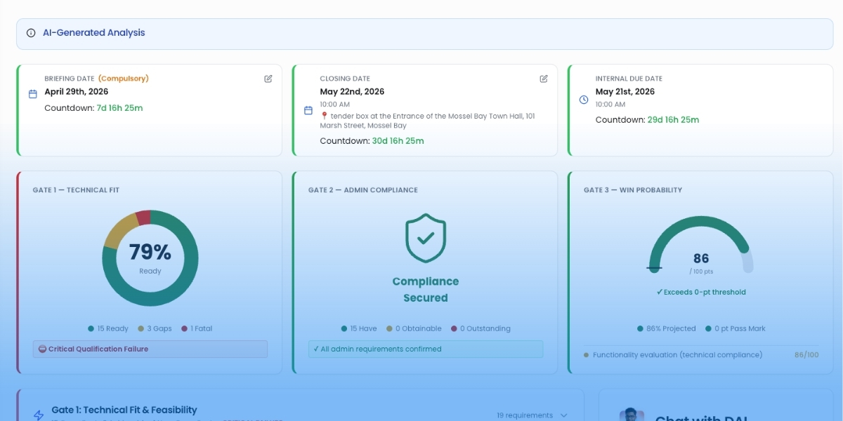Click the Compliance Secured text
The image size is (843, 421).
[426, 290]
